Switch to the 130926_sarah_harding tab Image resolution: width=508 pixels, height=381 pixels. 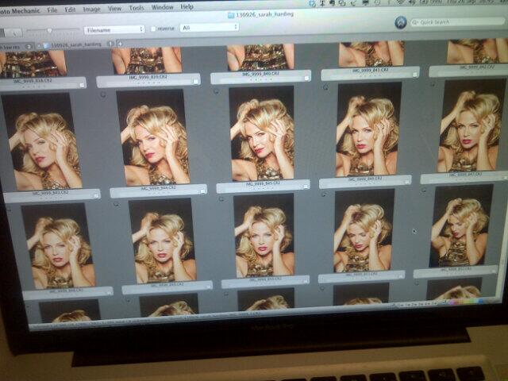(x=76, y=44)
